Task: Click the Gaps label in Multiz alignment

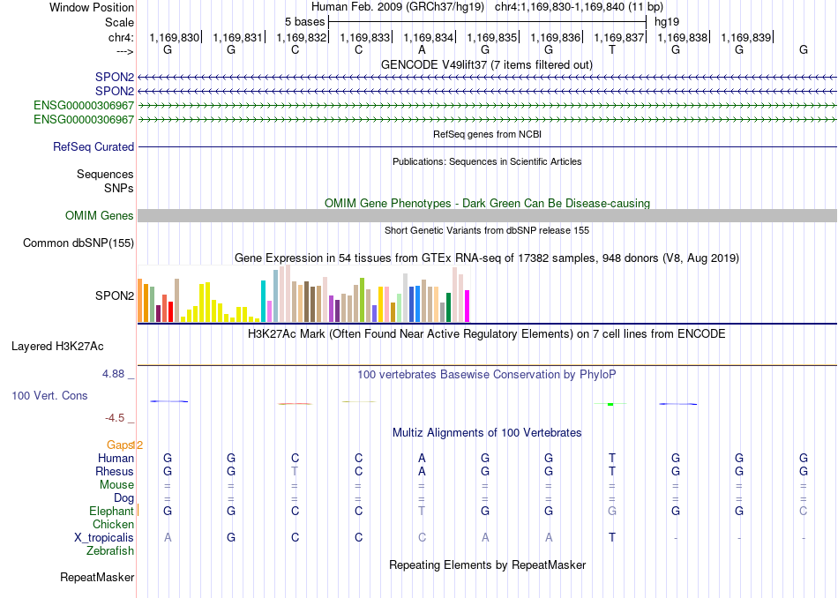Action: 120,445
